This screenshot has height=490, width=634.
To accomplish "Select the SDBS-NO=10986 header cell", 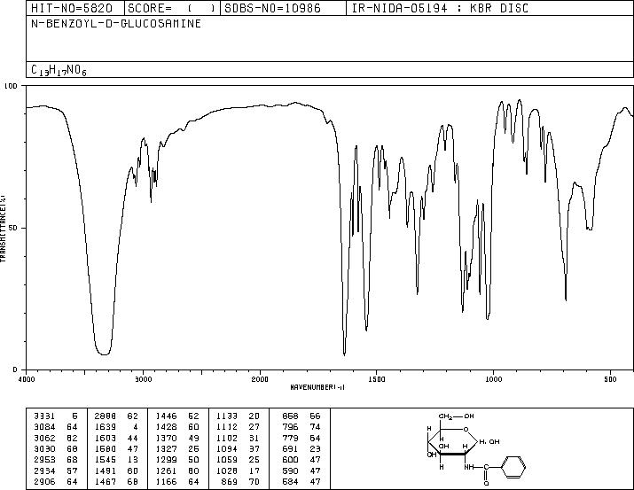I will (272, 8).
